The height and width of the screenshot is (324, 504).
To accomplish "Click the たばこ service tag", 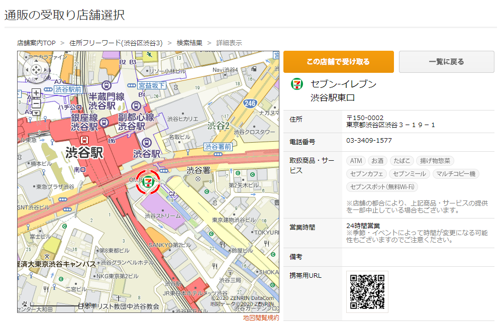I will pos(402,161).
